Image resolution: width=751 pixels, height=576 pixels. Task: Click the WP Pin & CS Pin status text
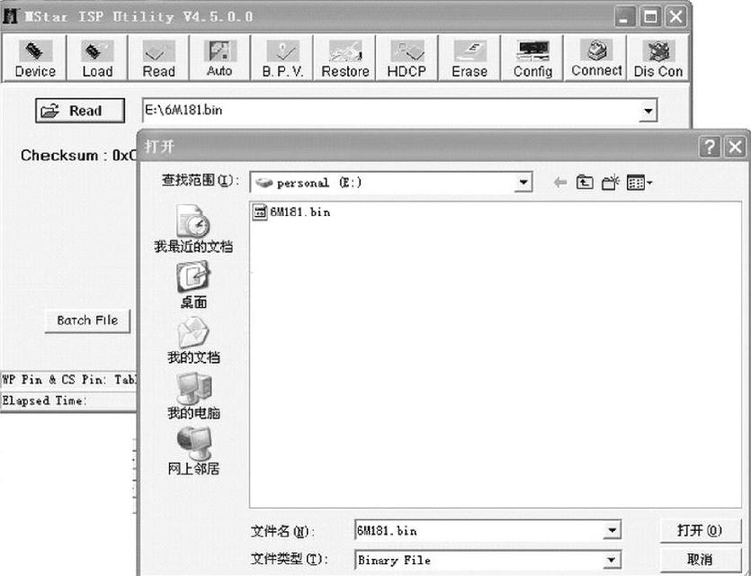(69, 380)
